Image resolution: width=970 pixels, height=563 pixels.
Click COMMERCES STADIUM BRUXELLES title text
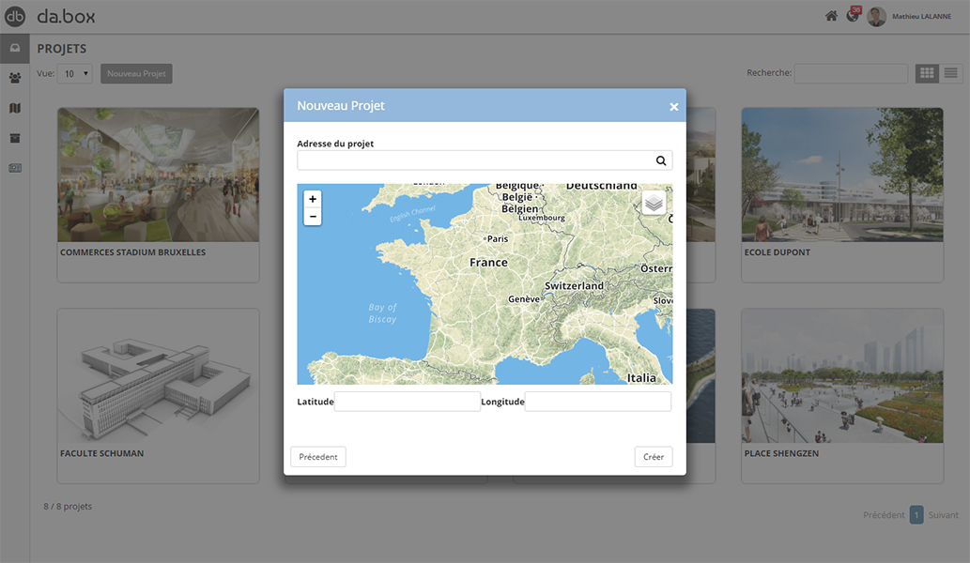(x=133, y=252)
